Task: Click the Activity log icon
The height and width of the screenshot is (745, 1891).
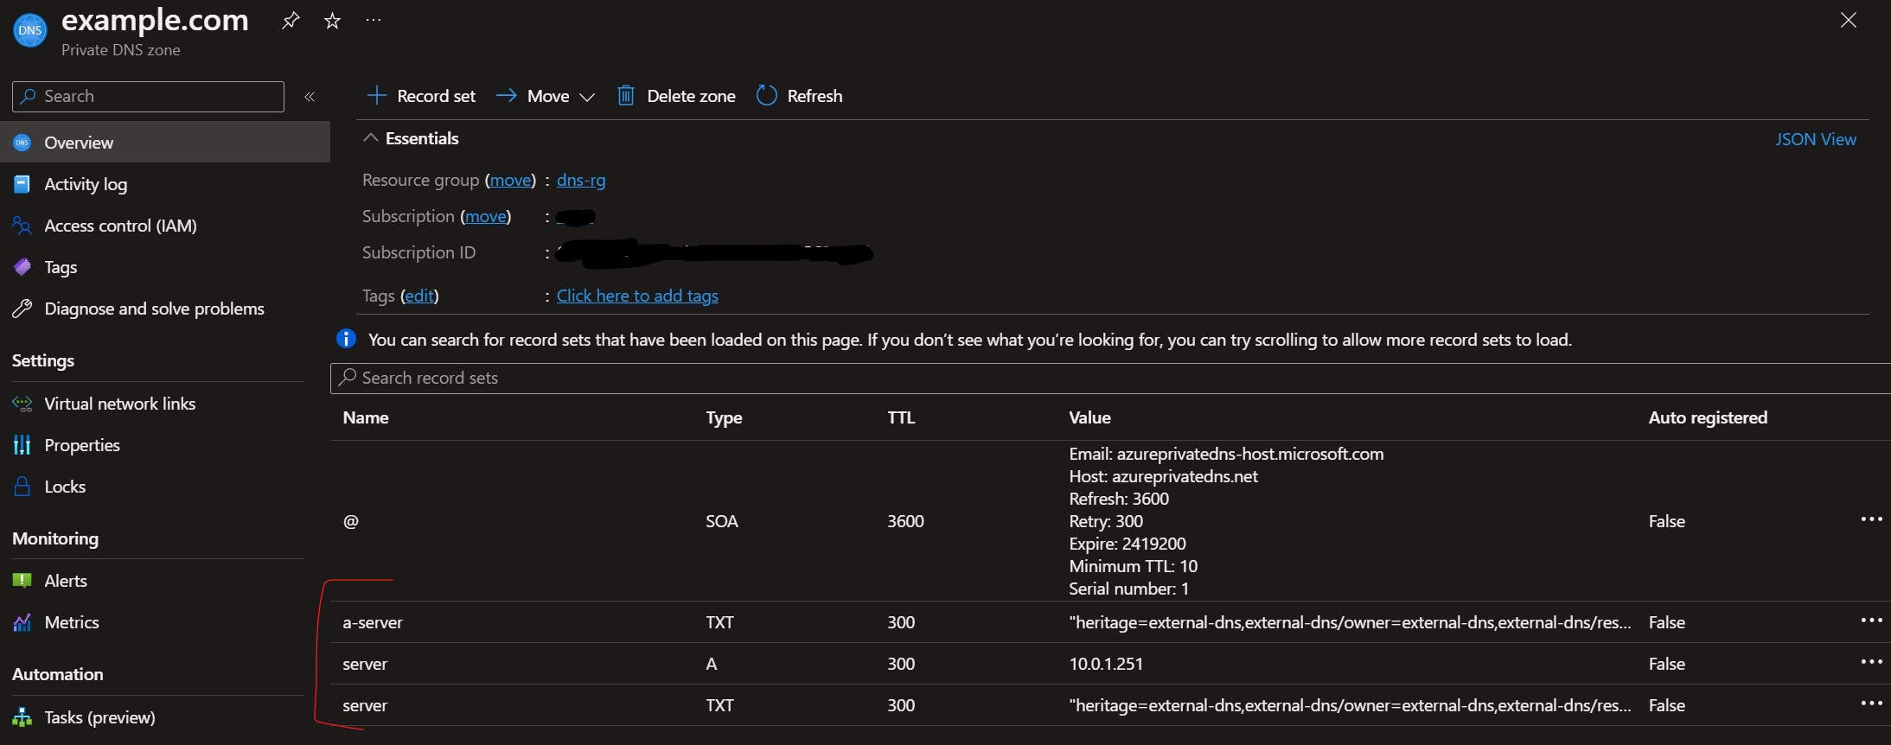Action: 22,184
